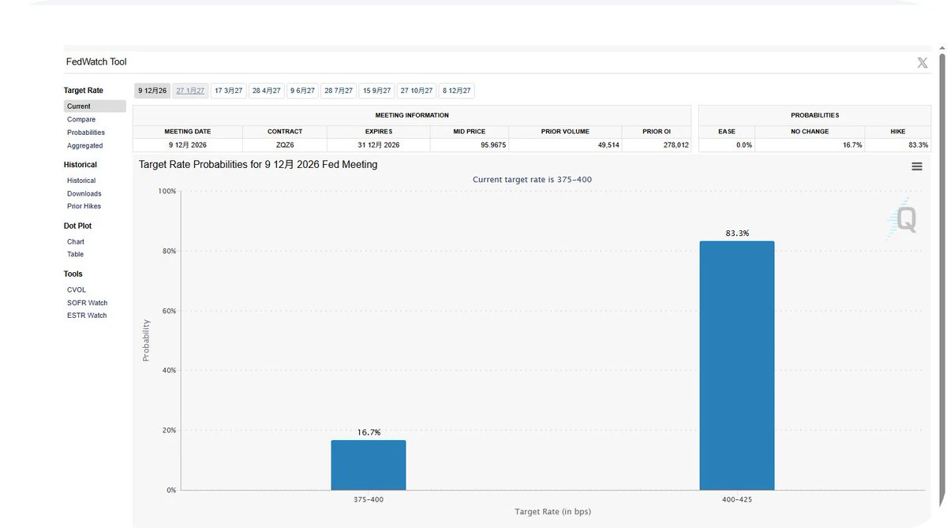This screenshot has width=947, height=530.
Task: Open the ESTR Watch tool
Action: 87,315
